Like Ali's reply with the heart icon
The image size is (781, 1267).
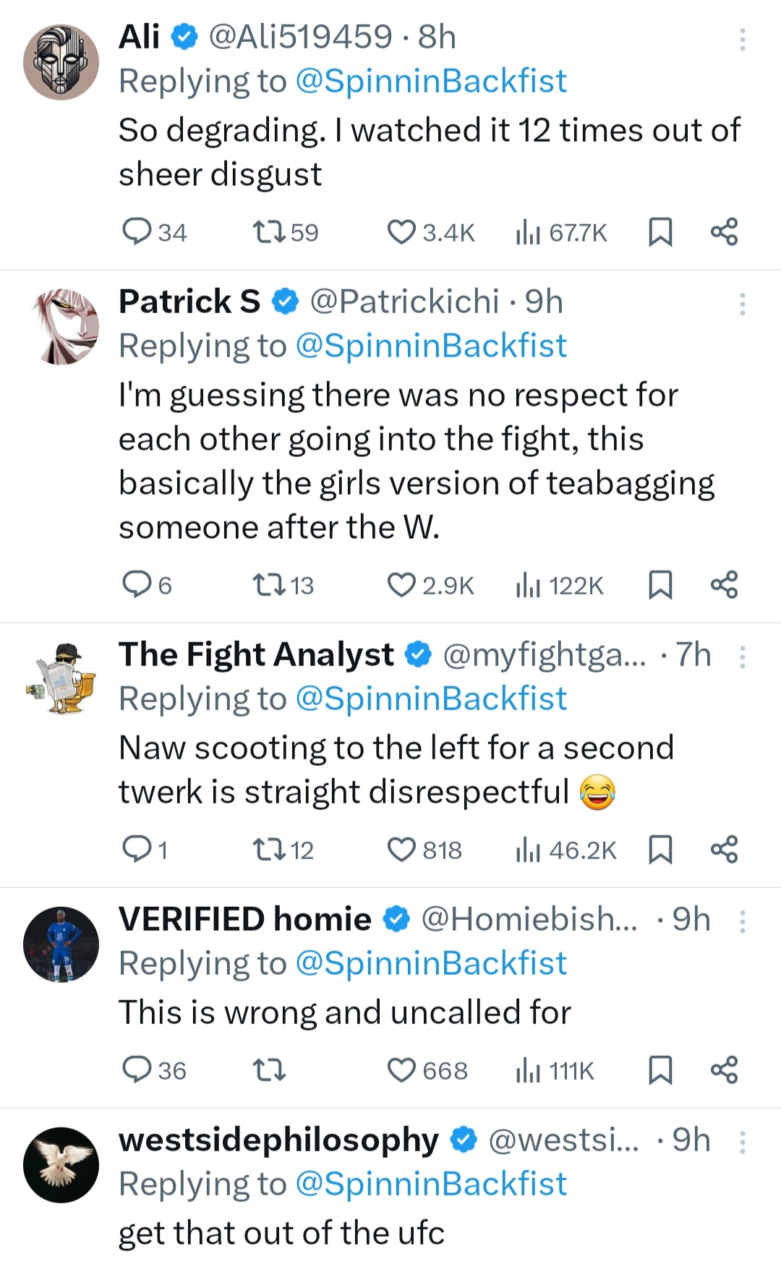pyautogui.click(x=401, y=232)
